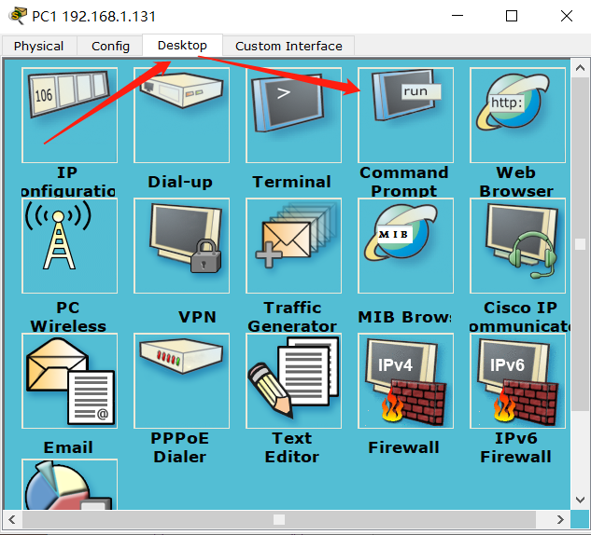Click the 'Firewall' label under the IPv4 icon
Viewport: 591px width, 535px height.
point(403,447)
